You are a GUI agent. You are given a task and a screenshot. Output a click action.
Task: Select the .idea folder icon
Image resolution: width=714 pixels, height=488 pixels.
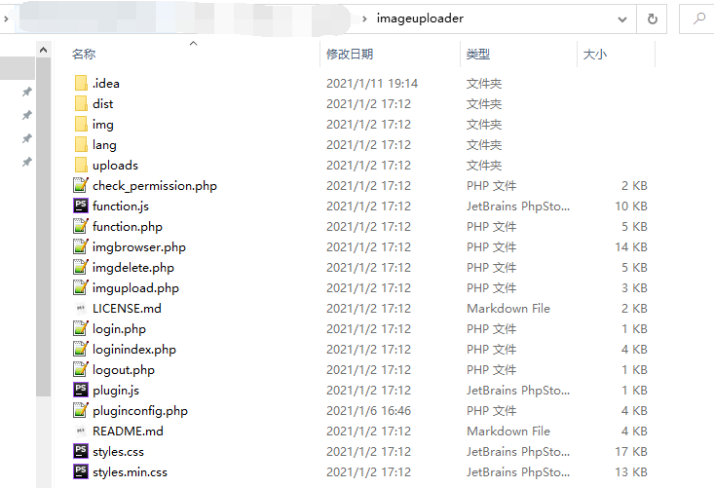click(81, 84)
